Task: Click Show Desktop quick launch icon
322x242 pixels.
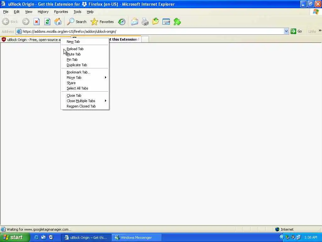Action: pyautogui.click(x=43, y=237)
